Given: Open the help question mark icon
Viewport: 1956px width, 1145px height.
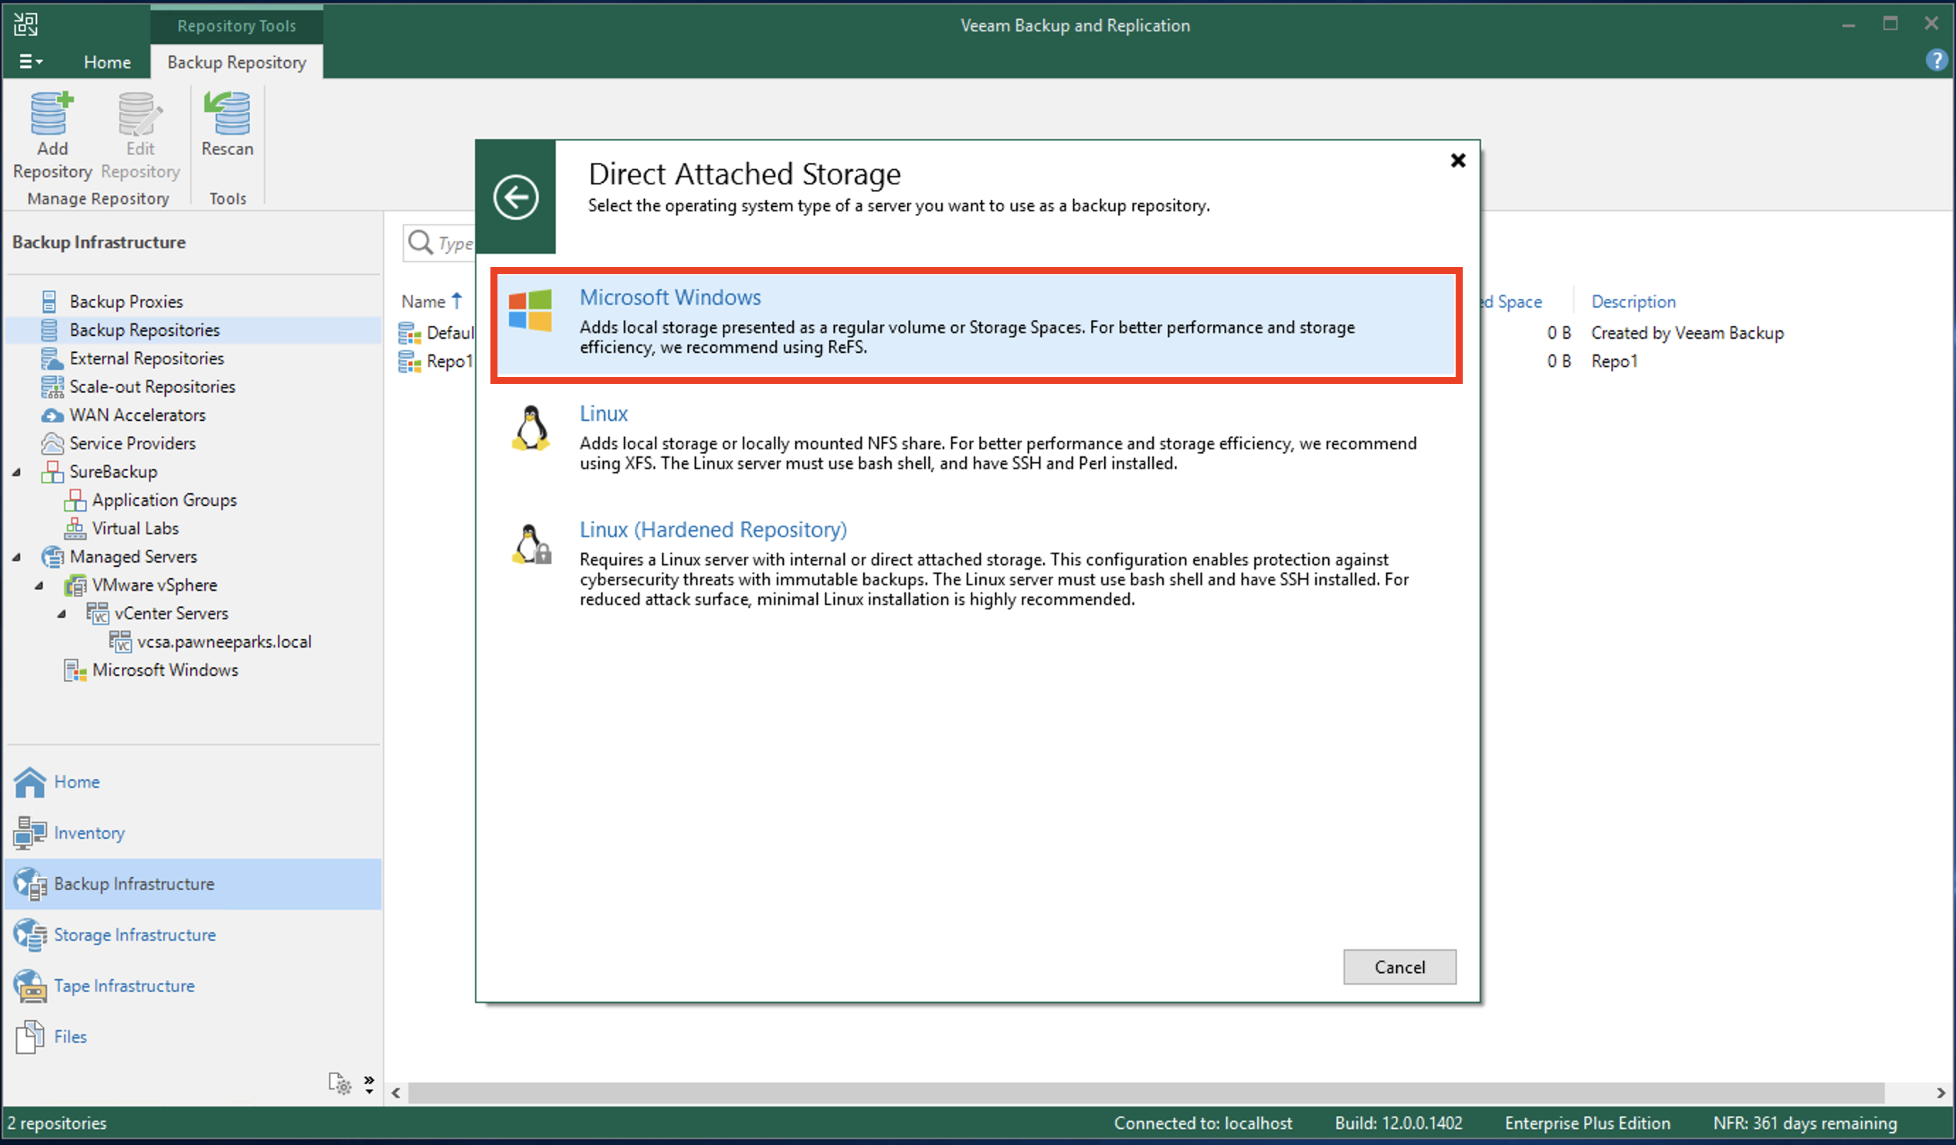Looking at the screenshot, I should (1937, 60).
